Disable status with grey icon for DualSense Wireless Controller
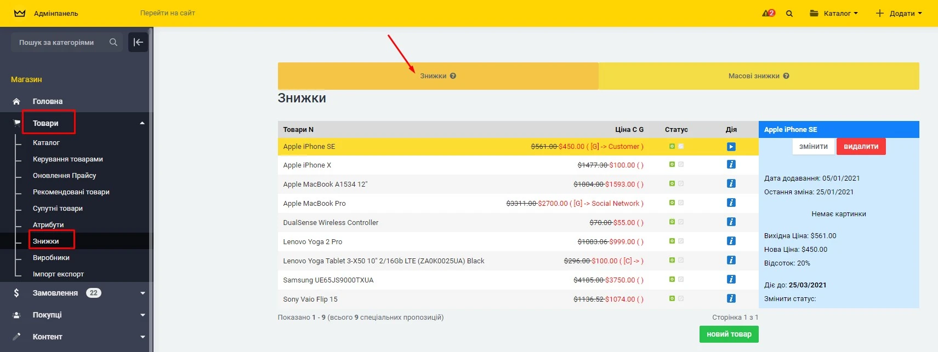 click(x=681, y=222)
